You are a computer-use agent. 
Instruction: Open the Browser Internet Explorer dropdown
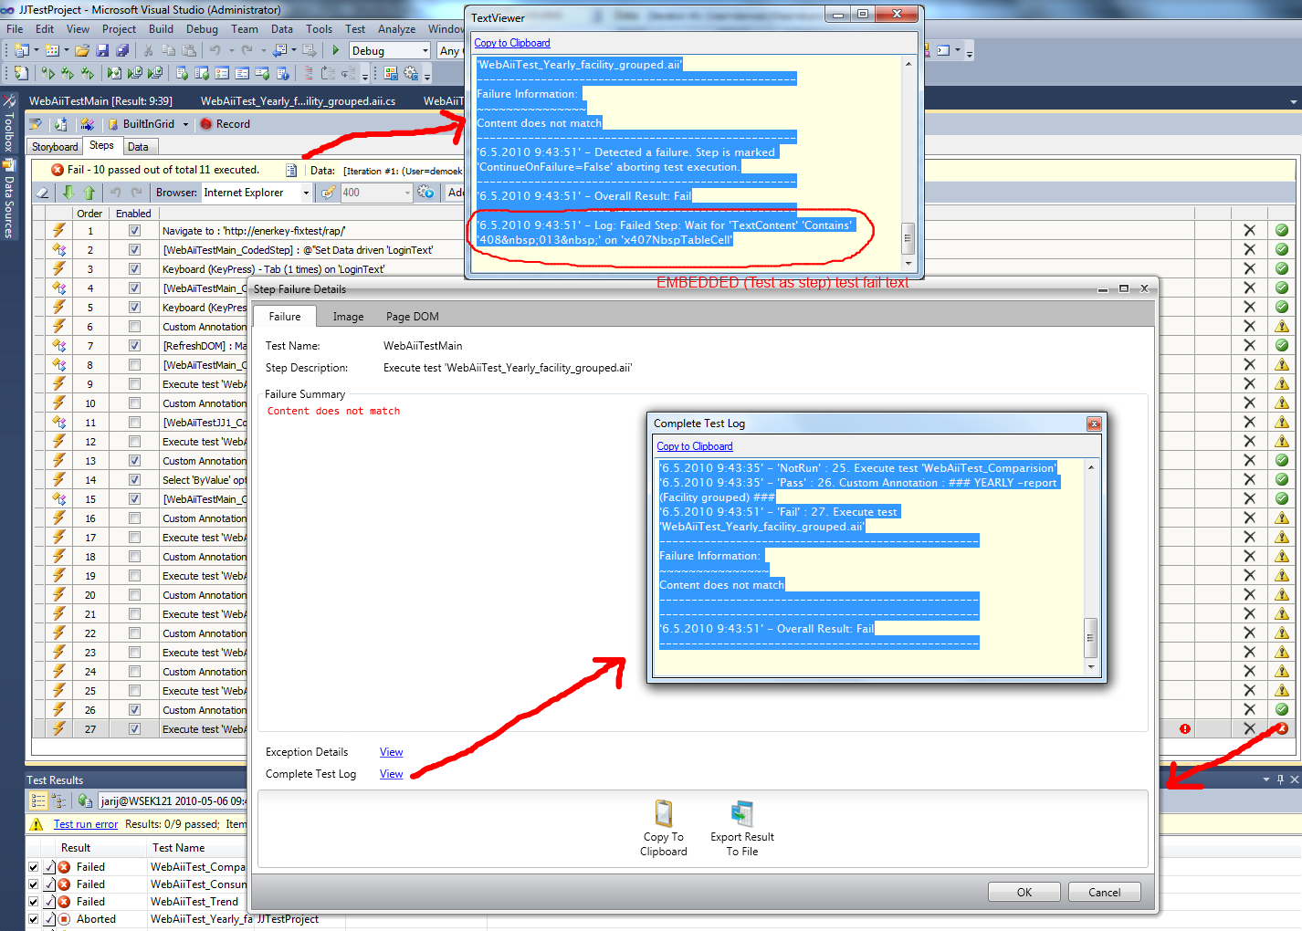pos(306,193)
